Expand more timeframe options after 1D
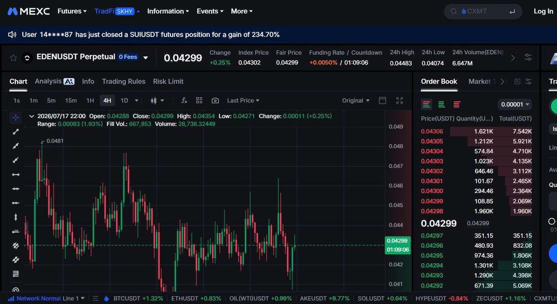This screenshot has width=557, height=304. 136,100
